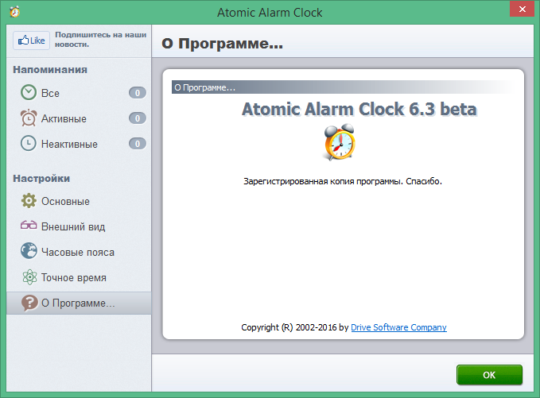Show Неактивные reminders
The height and width of the screenshot is (398, 540).
point(79,144)
